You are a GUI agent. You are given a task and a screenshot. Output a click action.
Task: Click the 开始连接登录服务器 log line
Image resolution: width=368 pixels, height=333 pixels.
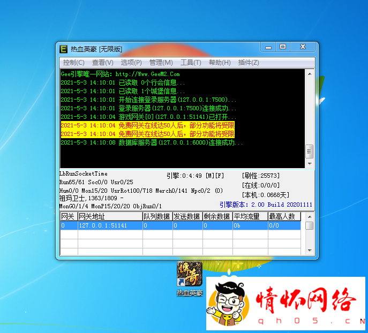(x=148, y=100)
